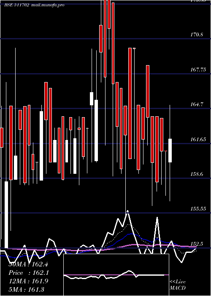Viewport: 211px width, 296px height.
Task: Click the 161.65 price axis label
Action: (198, 139)
